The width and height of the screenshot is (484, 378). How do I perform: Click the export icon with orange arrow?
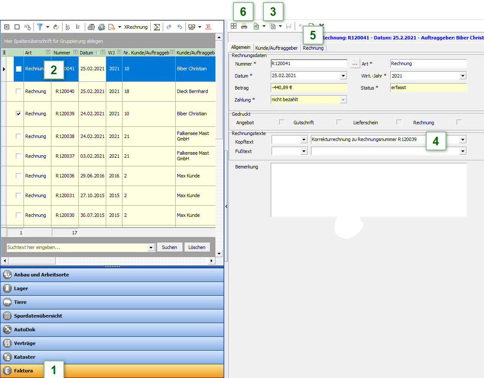point(111,27)
